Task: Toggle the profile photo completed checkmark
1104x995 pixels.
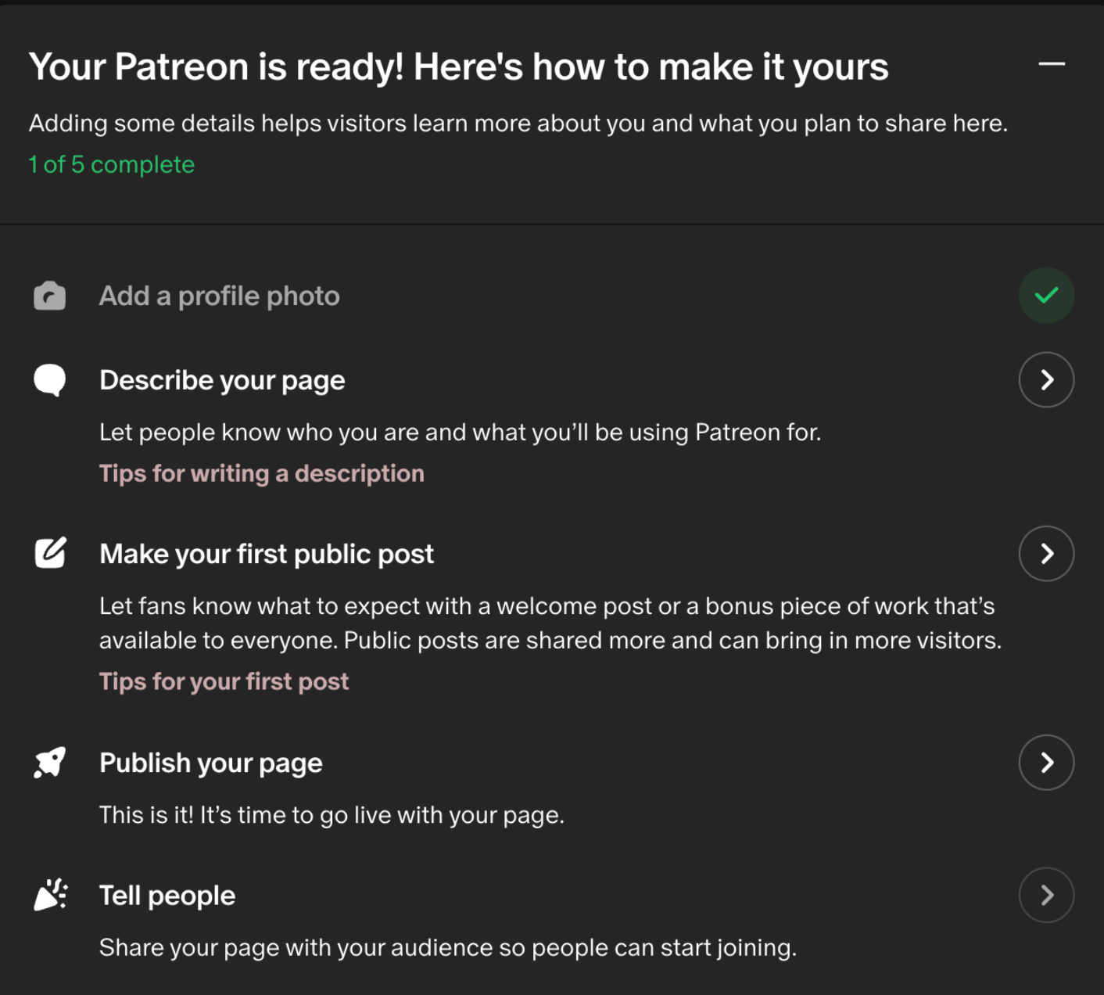Action: coord(1046,296)
